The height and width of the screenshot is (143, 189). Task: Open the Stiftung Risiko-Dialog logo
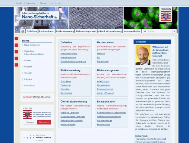click(x=37, y=137)
